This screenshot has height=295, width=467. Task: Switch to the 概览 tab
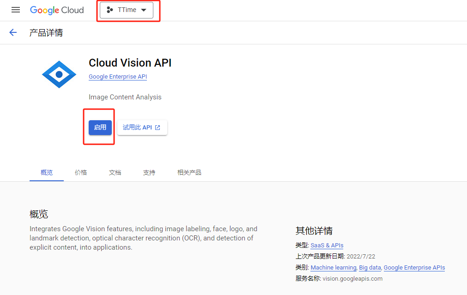(x=47, y=172)
